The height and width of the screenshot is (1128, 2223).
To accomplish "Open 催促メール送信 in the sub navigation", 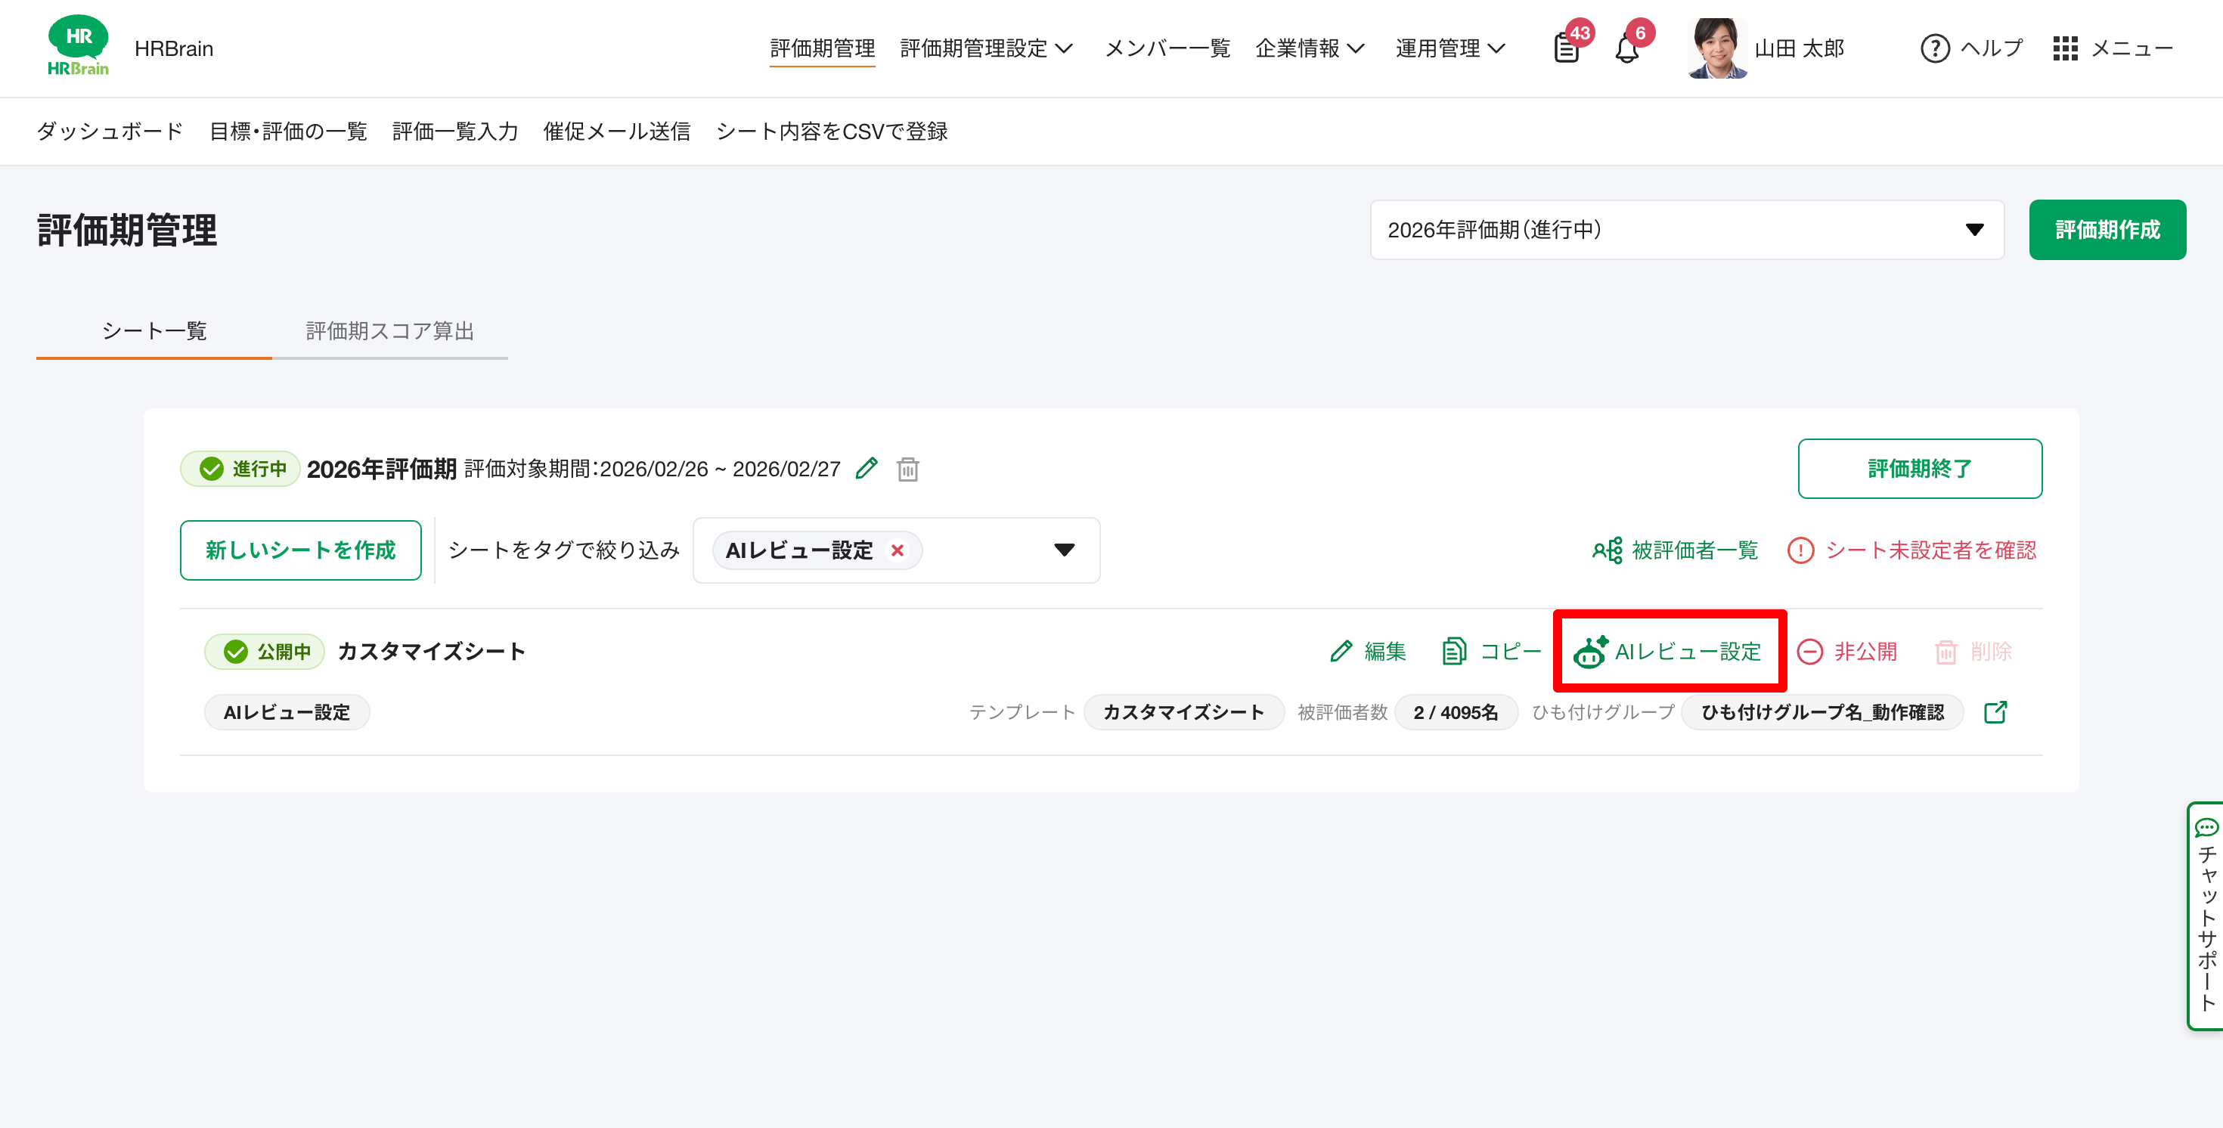I will pyautogui.click(x=616, y=132).
